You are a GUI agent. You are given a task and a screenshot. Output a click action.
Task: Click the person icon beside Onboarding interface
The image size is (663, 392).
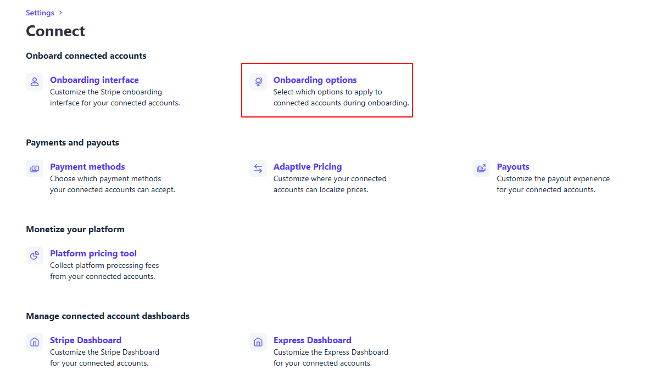click(x=35, y=82)
